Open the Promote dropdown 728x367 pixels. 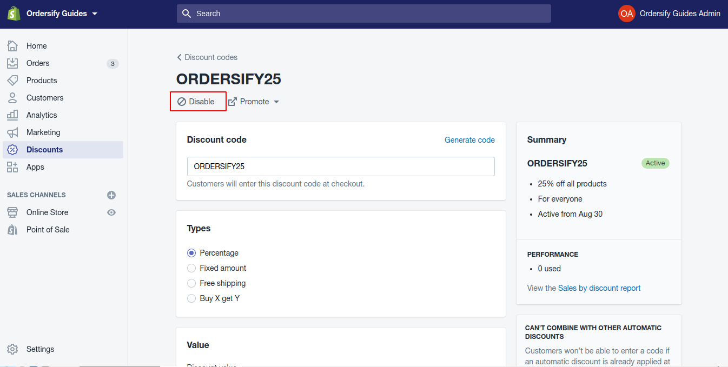[254, 102]
